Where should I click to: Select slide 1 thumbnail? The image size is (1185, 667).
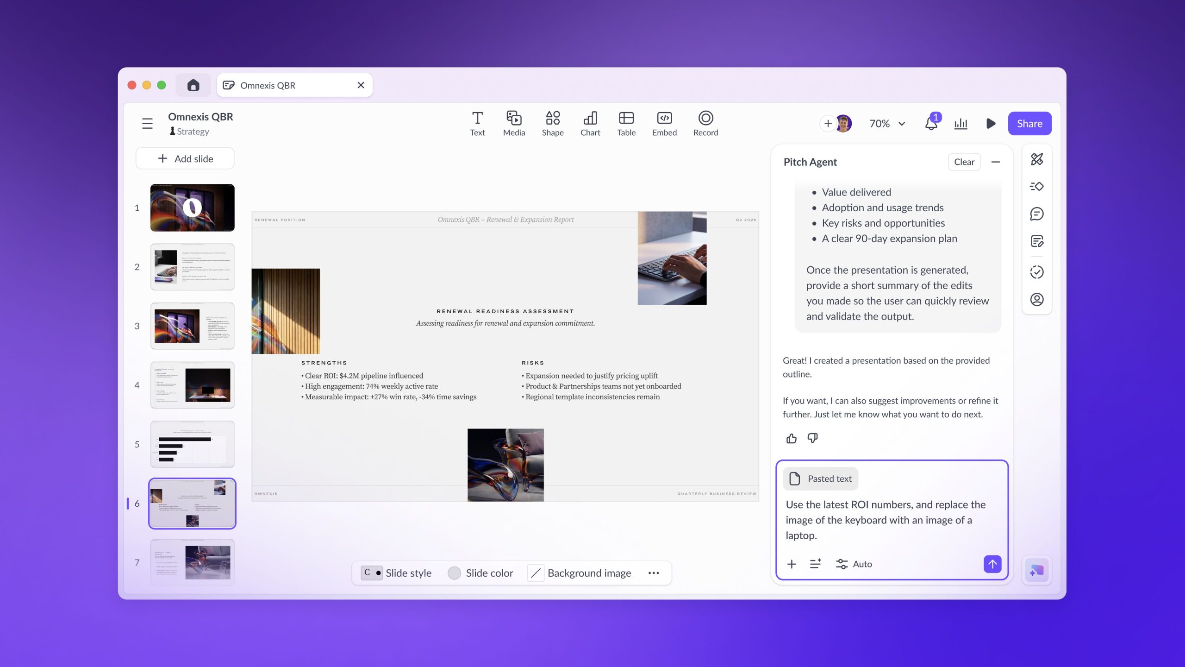click(x=192, y=208)
